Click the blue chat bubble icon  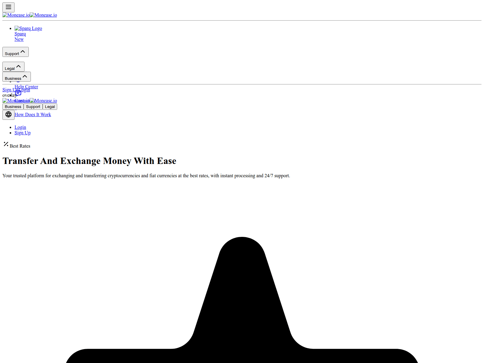coord(18,93)
